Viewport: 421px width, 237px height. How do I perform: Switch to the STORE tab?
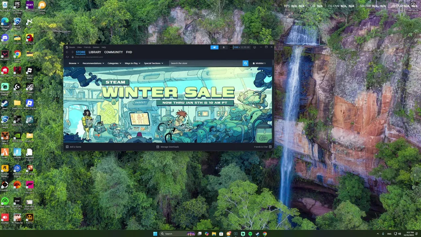tap(81, 52)
